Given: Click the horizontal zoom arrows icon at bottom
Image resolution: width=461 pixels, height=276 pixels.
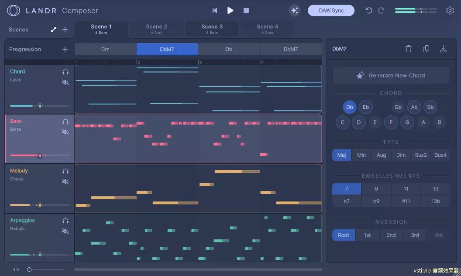Looking at the screenshot, I should click(16, 269).
